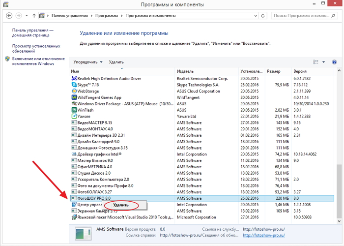344x246 pixels.
Task: Click the address bar folder icon
Action: tap(42, 16)
